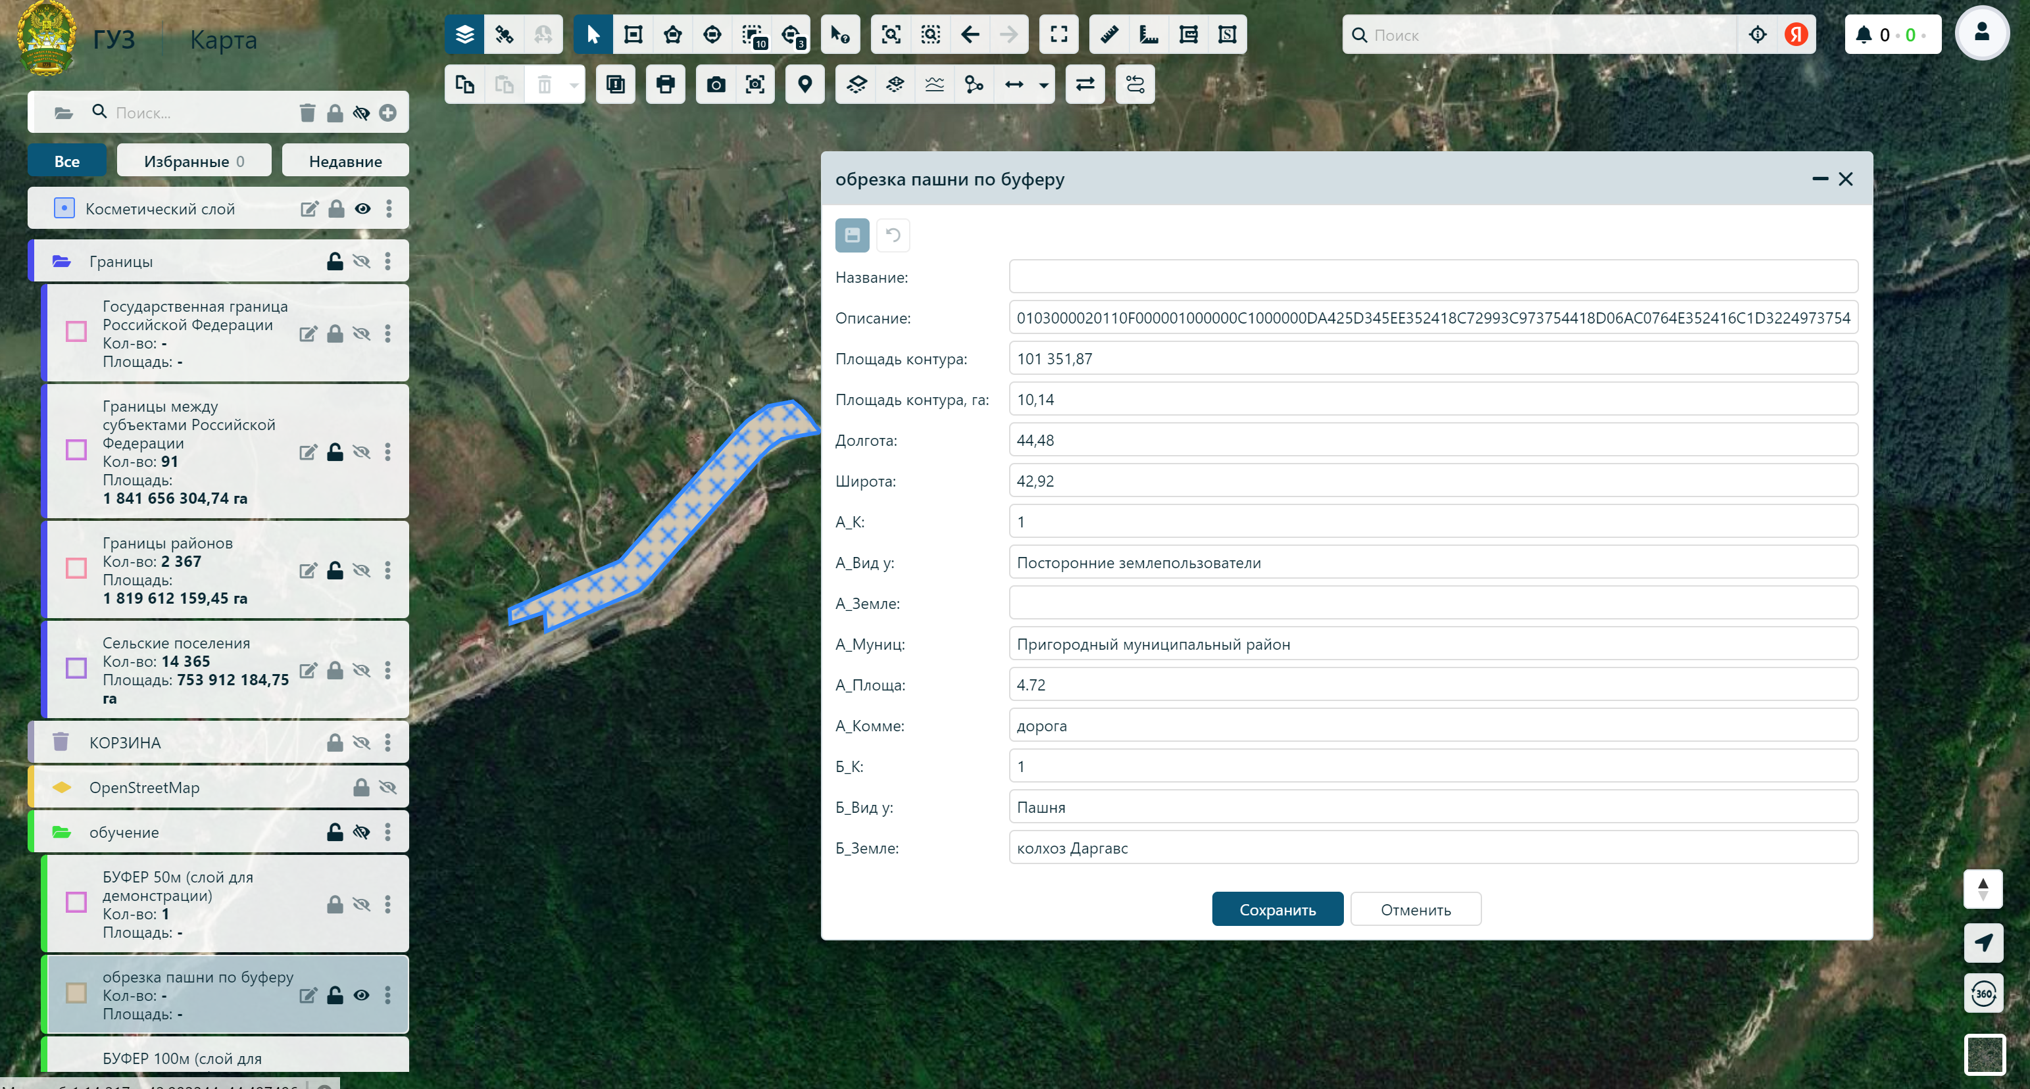Select the ruler distance measuring tool
This screenshot has height=1089, width=2030.
click(x=1109, y=35)
